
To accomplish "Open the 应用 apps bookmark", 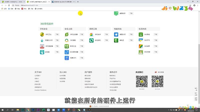I will click(x=4, y=9).
